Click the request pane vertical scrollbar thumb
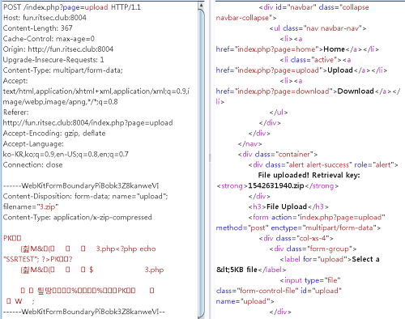This screenshot has width=405, height=319. (x=201, y=164)
